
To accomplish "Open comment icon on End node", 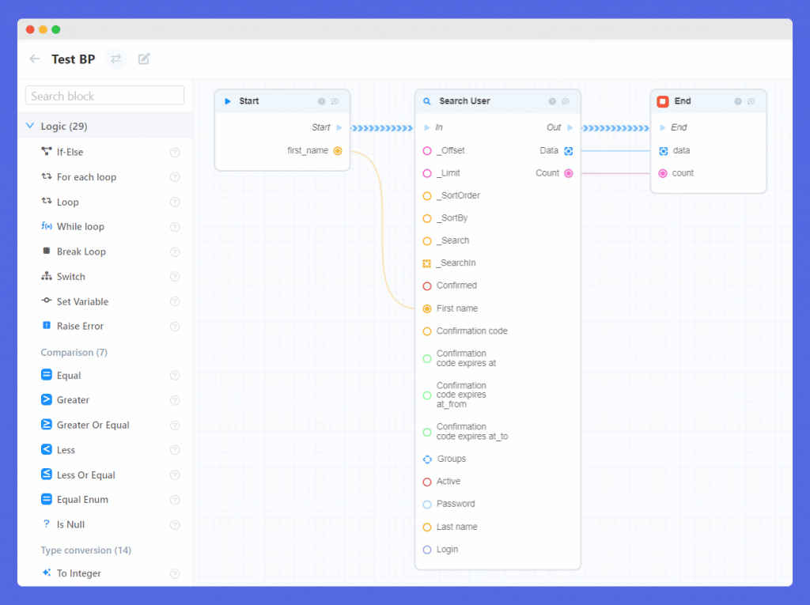I will point(751,101).
